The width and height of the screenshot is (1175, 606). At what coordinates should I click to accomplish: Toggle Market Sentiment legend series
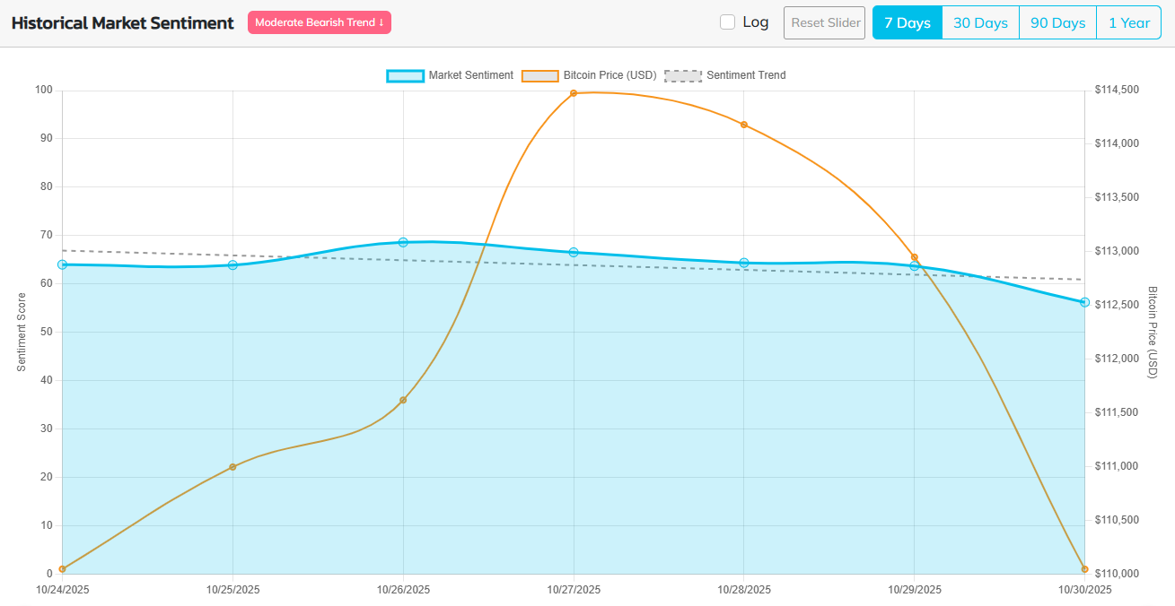(470, 75)
